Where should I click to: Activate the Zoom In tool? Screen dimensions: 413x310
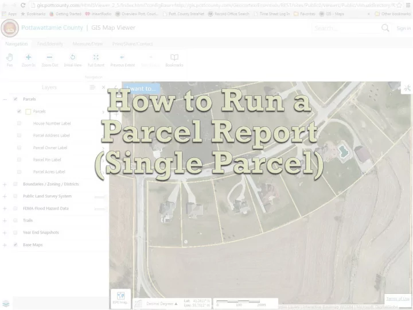(x=29, y=60)
